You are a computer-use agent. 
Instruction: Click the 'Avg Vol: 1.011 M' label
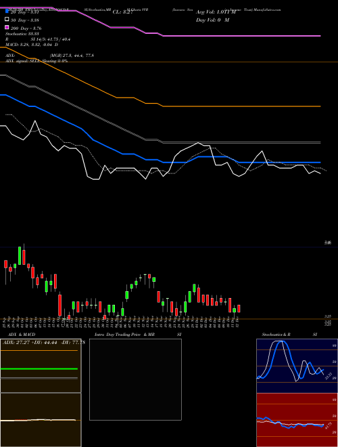(216, 12)
